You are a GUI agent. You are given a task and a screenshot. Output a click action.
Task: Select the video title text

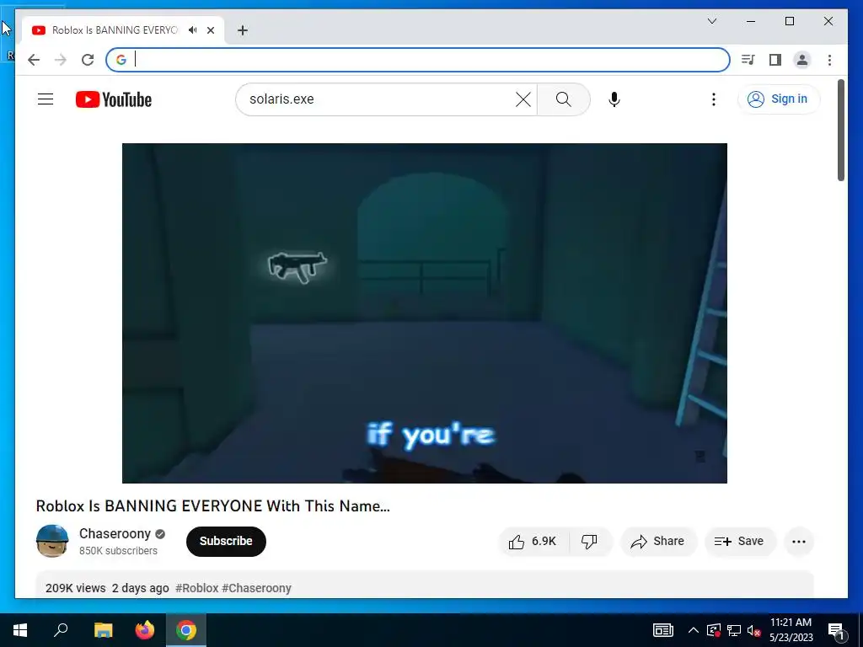(x=212, y=506)
